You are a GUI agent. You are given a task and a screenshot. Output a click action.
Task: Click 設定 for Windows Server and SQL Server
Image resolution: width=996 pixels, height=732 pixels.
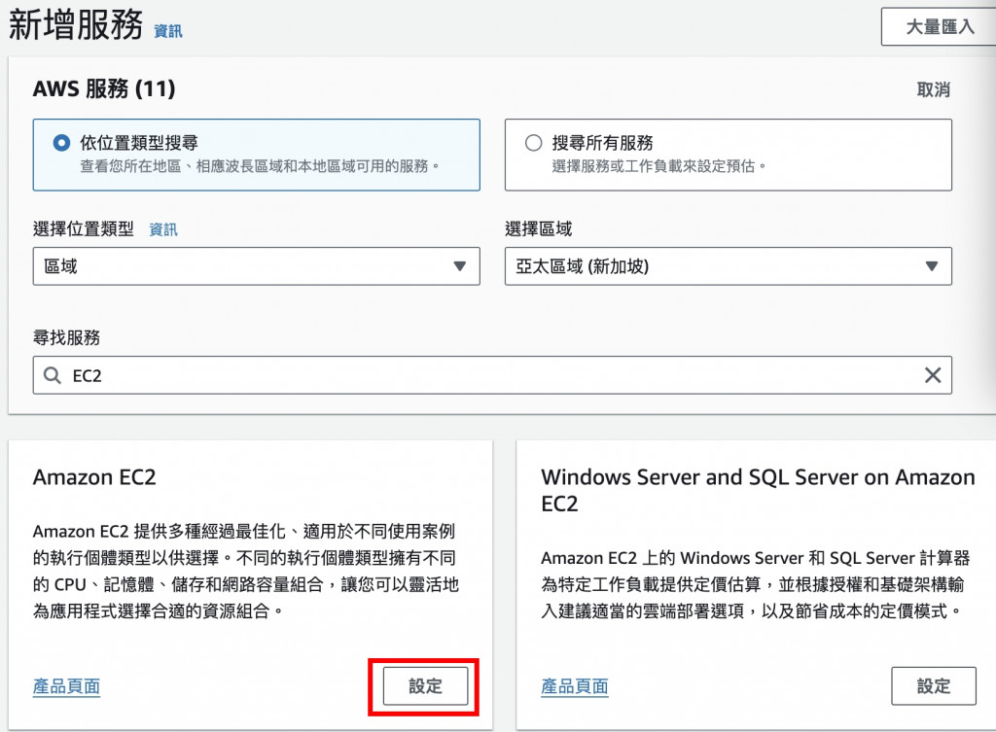click(x=933, y=685)
